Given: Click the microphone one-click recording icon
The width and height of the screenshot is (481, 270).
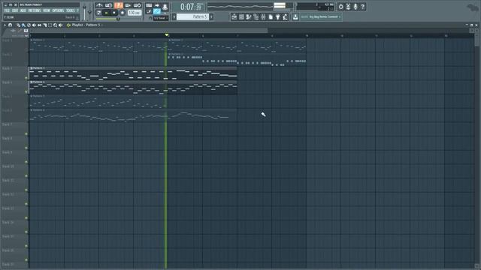Looking at the screenshot, I should pos(355,7).
